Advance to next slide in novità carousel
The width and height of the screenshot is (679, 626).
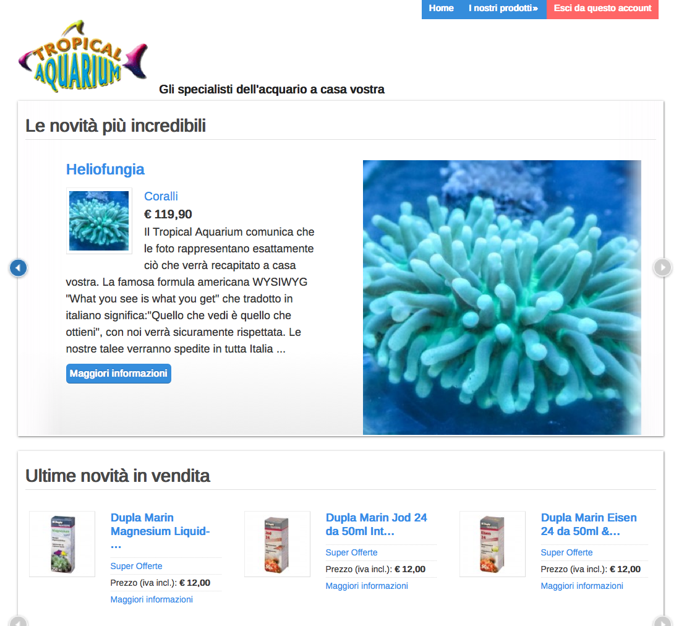point(662,267)
